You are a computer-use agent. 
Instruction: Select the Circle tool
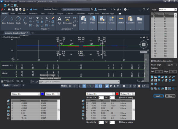click(18, 20)
